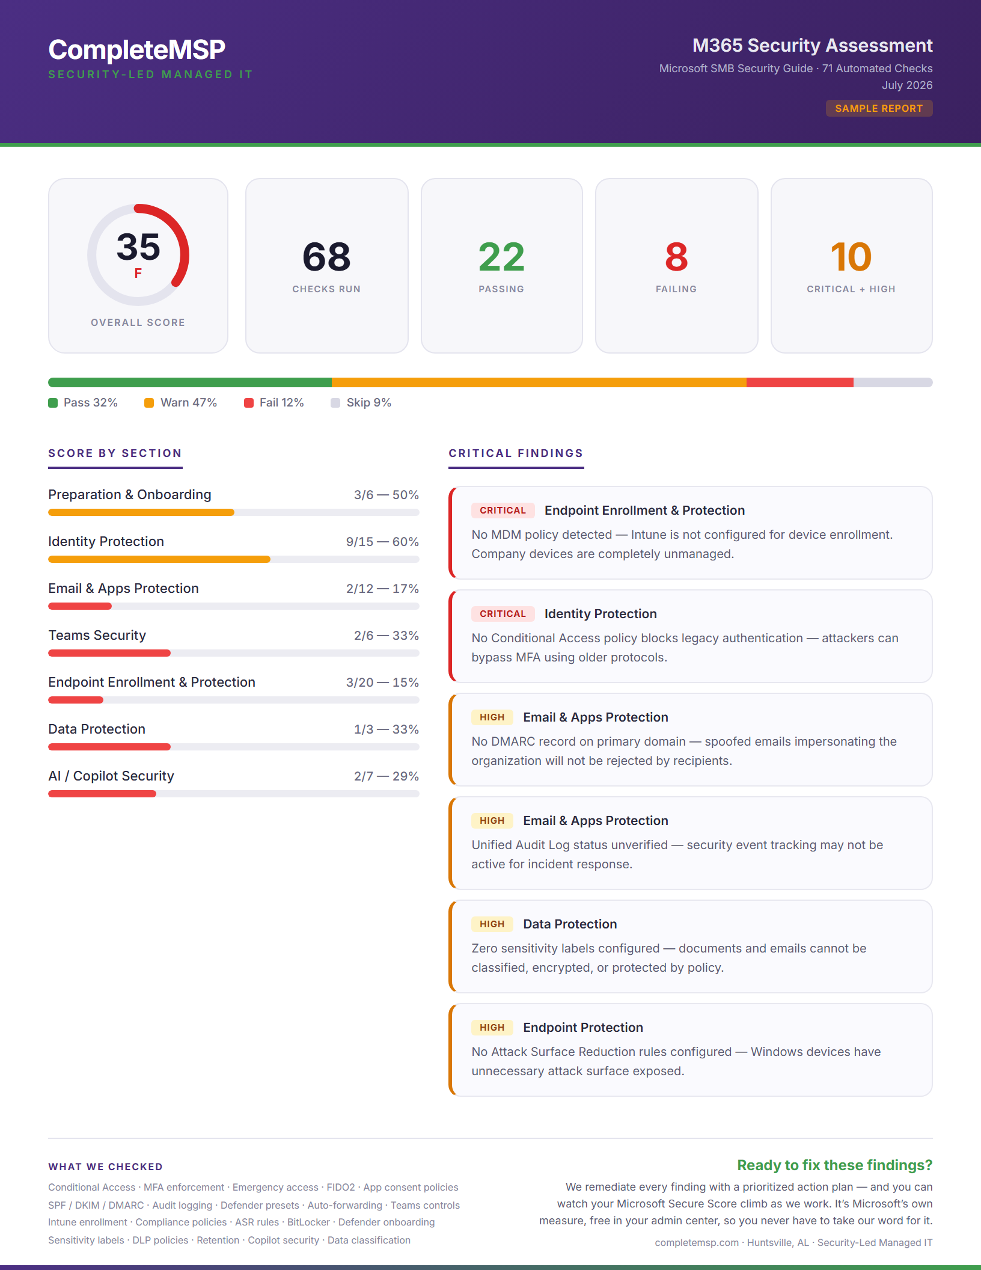The image size is (981, 1270).
Task: Open the legacy authentication finding text
Action: [685, 648]
